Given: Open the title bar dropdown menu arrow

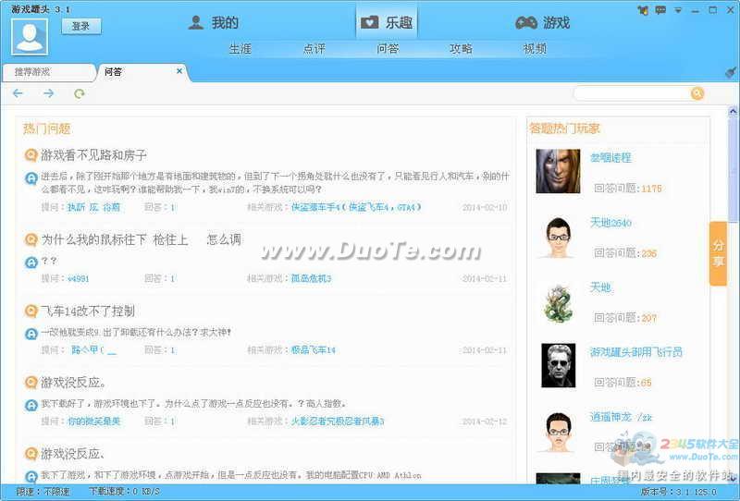Looking at the screenshot, I should point(678,10).
